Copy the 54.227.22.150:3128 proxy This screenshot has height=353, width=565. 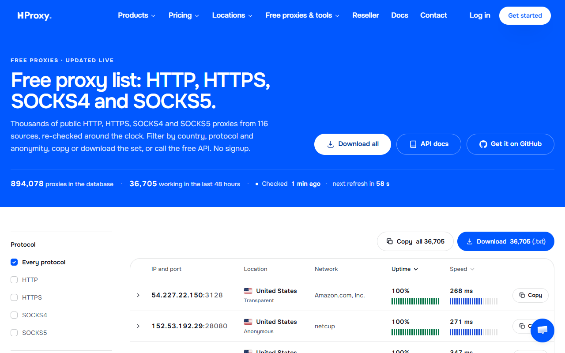(531, 295)
